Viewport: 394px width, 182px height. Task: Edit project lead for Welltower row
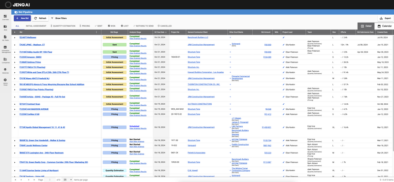point(284,37)
